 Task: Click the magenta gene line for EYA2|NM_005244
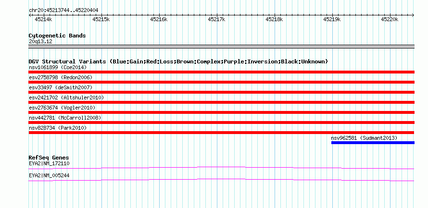[x=221, y=180]
